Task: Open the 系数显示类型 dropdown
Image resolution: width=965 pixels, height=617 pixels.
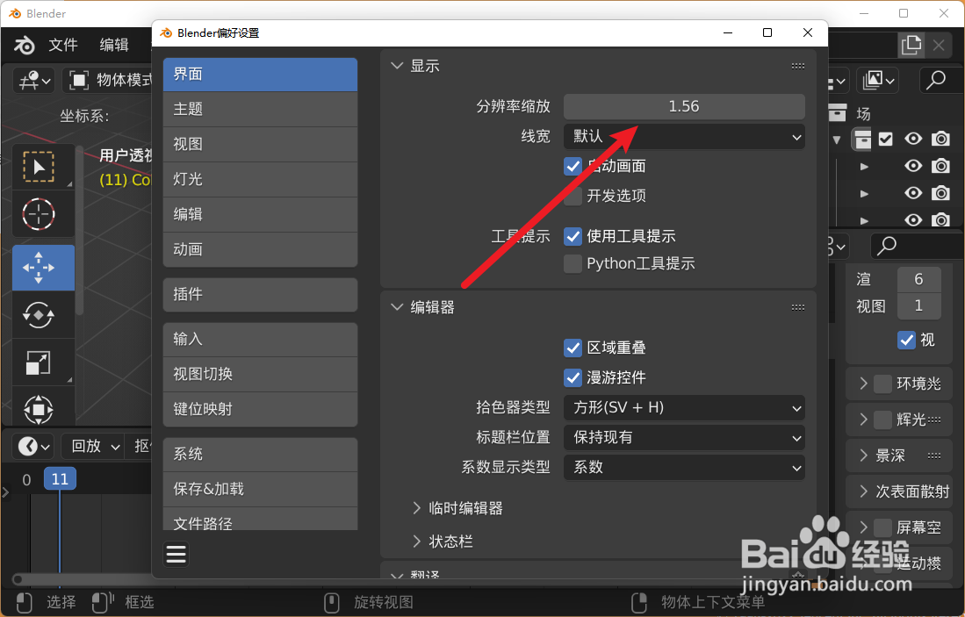Action: [x=684, y=467]
